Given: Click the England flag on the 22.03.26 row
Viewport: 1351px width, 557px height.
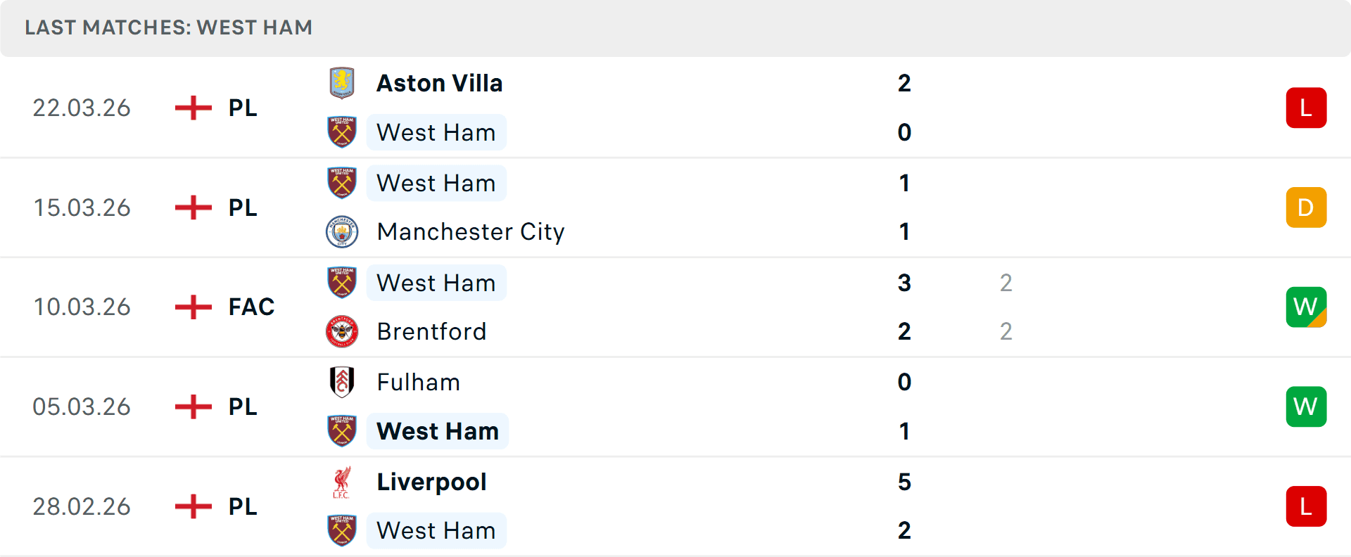Looking at the screenshot, I should click(x=192, y=108).
